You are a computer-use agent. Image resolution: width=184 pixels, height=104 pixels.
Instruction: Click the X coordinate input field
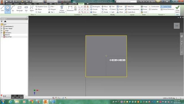[114, 60]
